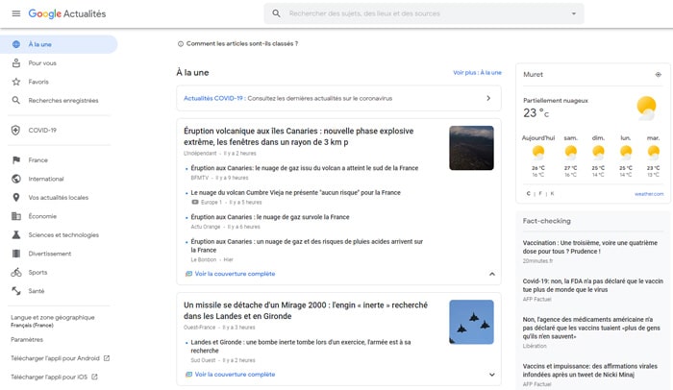Click the Google Actualités logo
The width and height of the screenshot is (673, 390).
point(67,13)
